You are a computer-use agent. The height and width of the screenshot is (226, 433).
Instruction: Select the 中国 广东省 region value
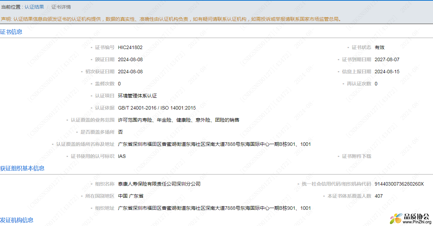pyautogui.click(x=130, y=196)
